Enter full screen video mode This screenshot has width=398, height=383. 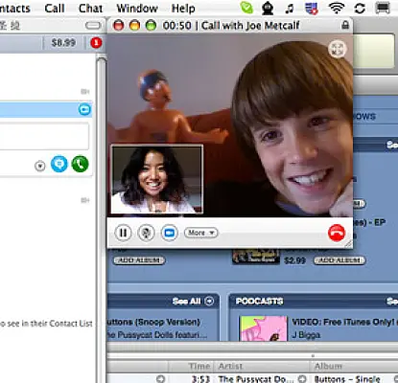tap(338, 49)
